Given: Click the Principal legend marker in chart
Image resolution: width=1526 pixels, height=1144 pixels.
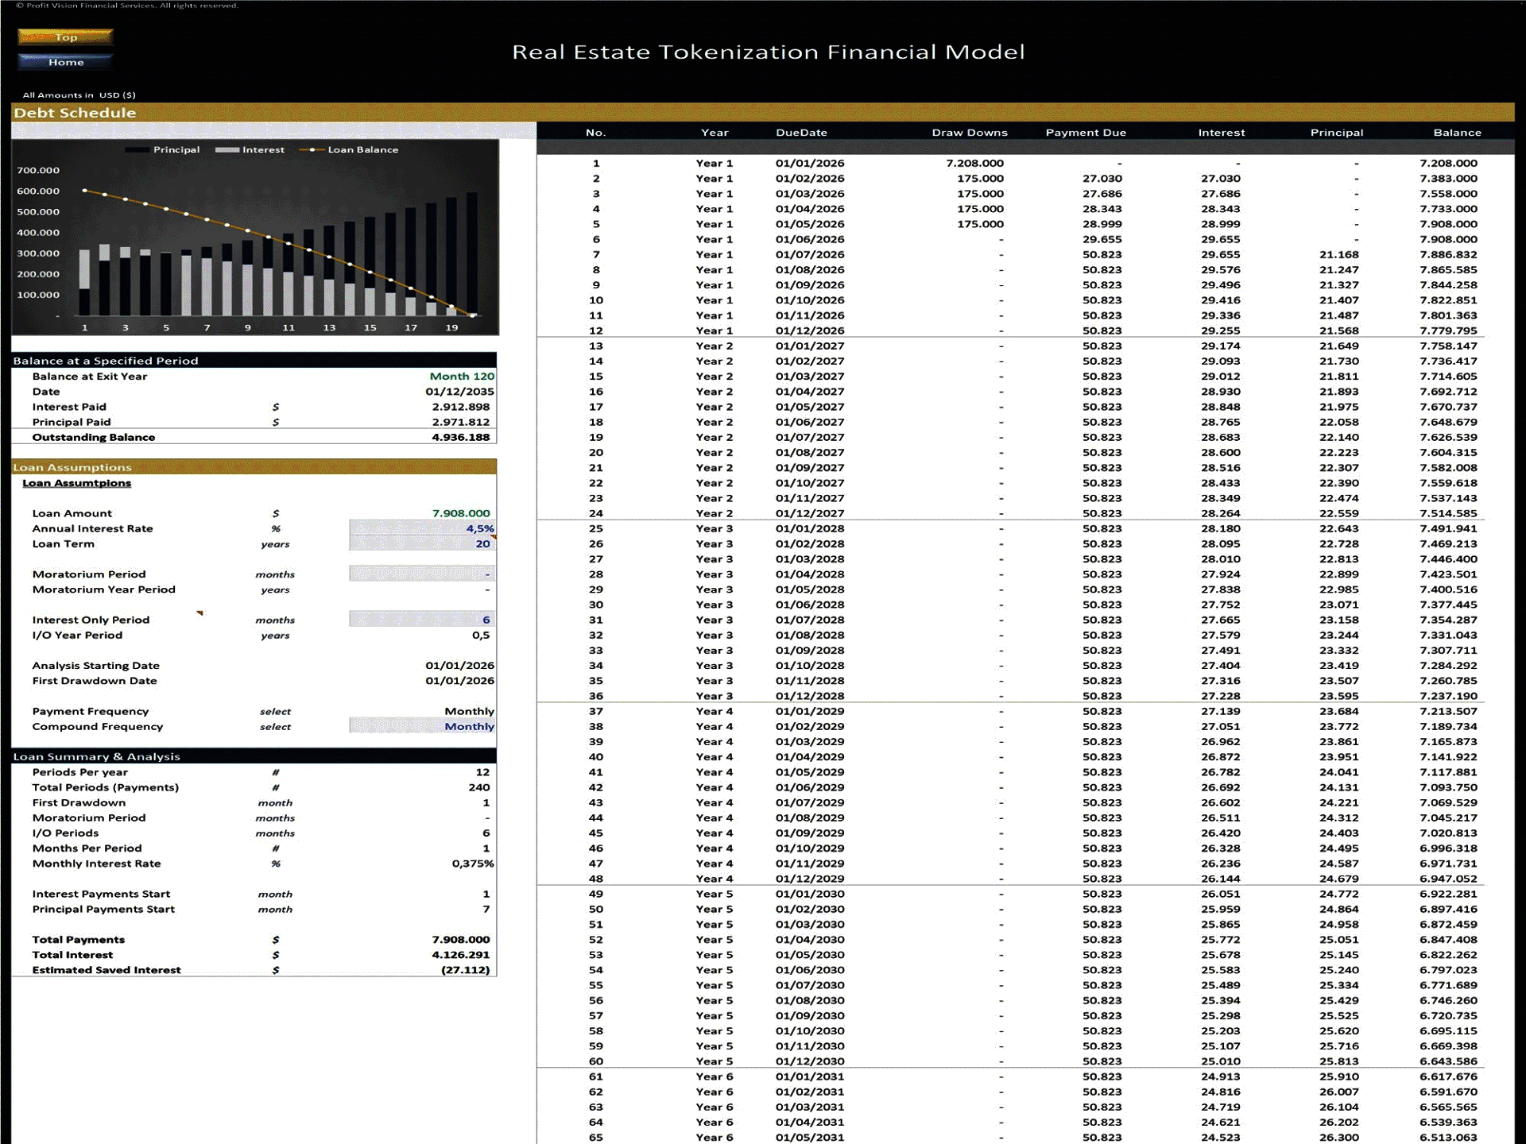Looking at the screenshot, I should pyautogui.click(x=137, y=150).
